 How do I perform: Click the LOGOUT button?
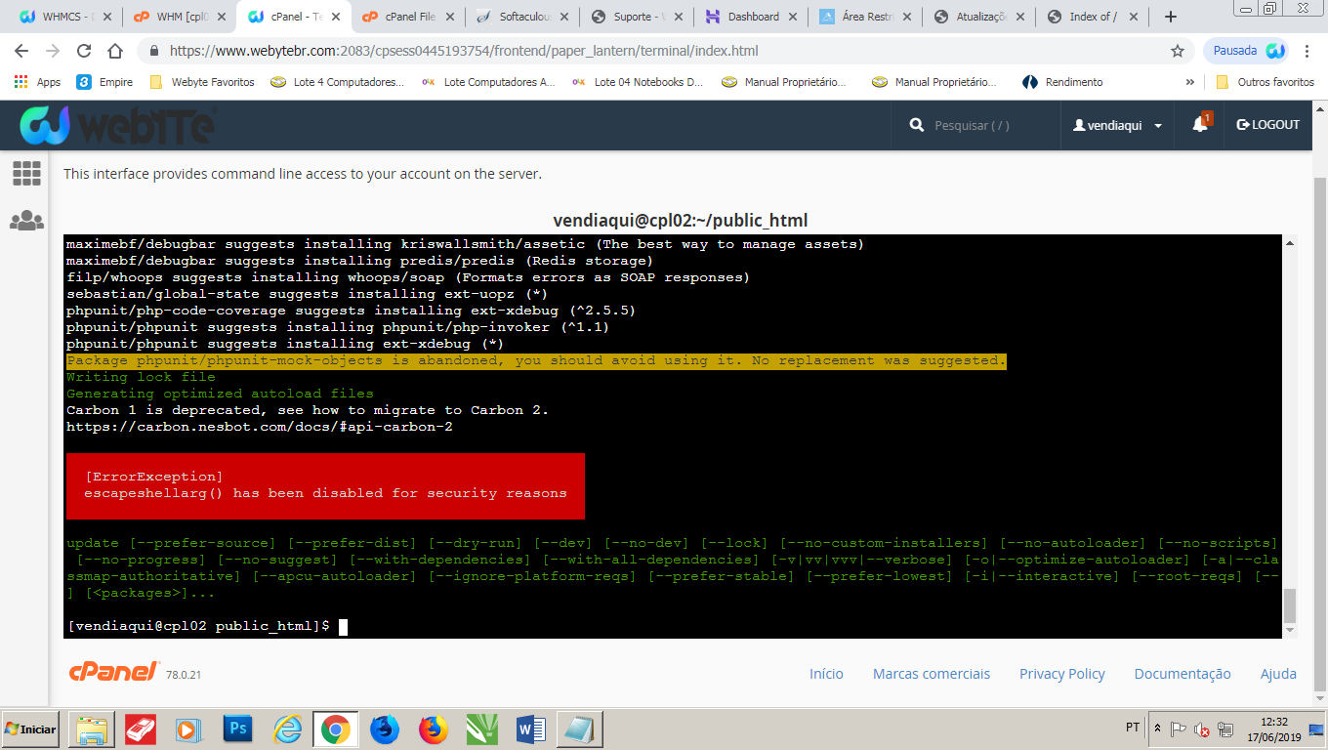pyautogui.click(x=1267, y=125)
